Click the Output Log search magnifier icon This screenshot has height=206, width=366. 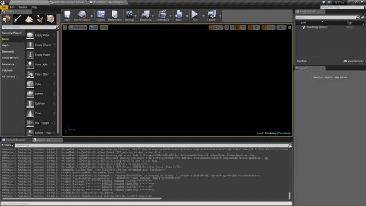coord(290,145)
